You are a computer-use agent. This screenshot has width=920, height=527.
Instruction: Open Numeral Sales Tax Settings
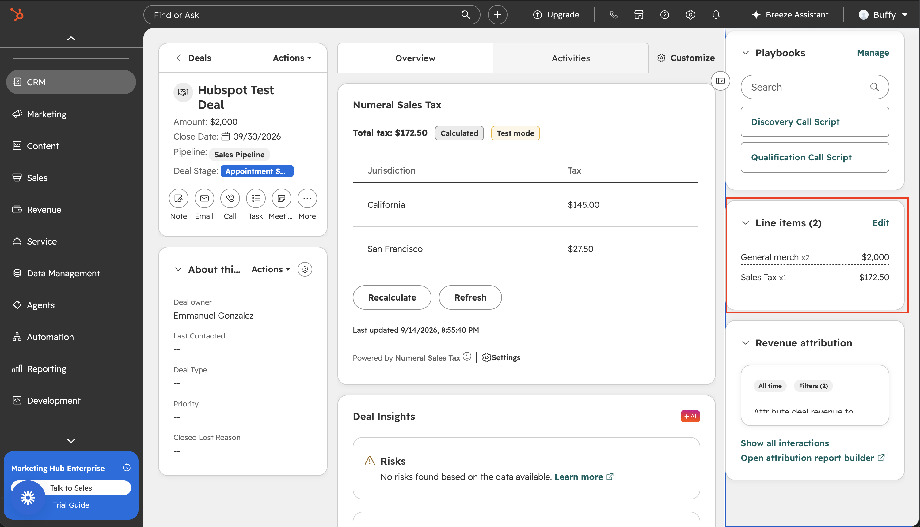tap(501, 357)
